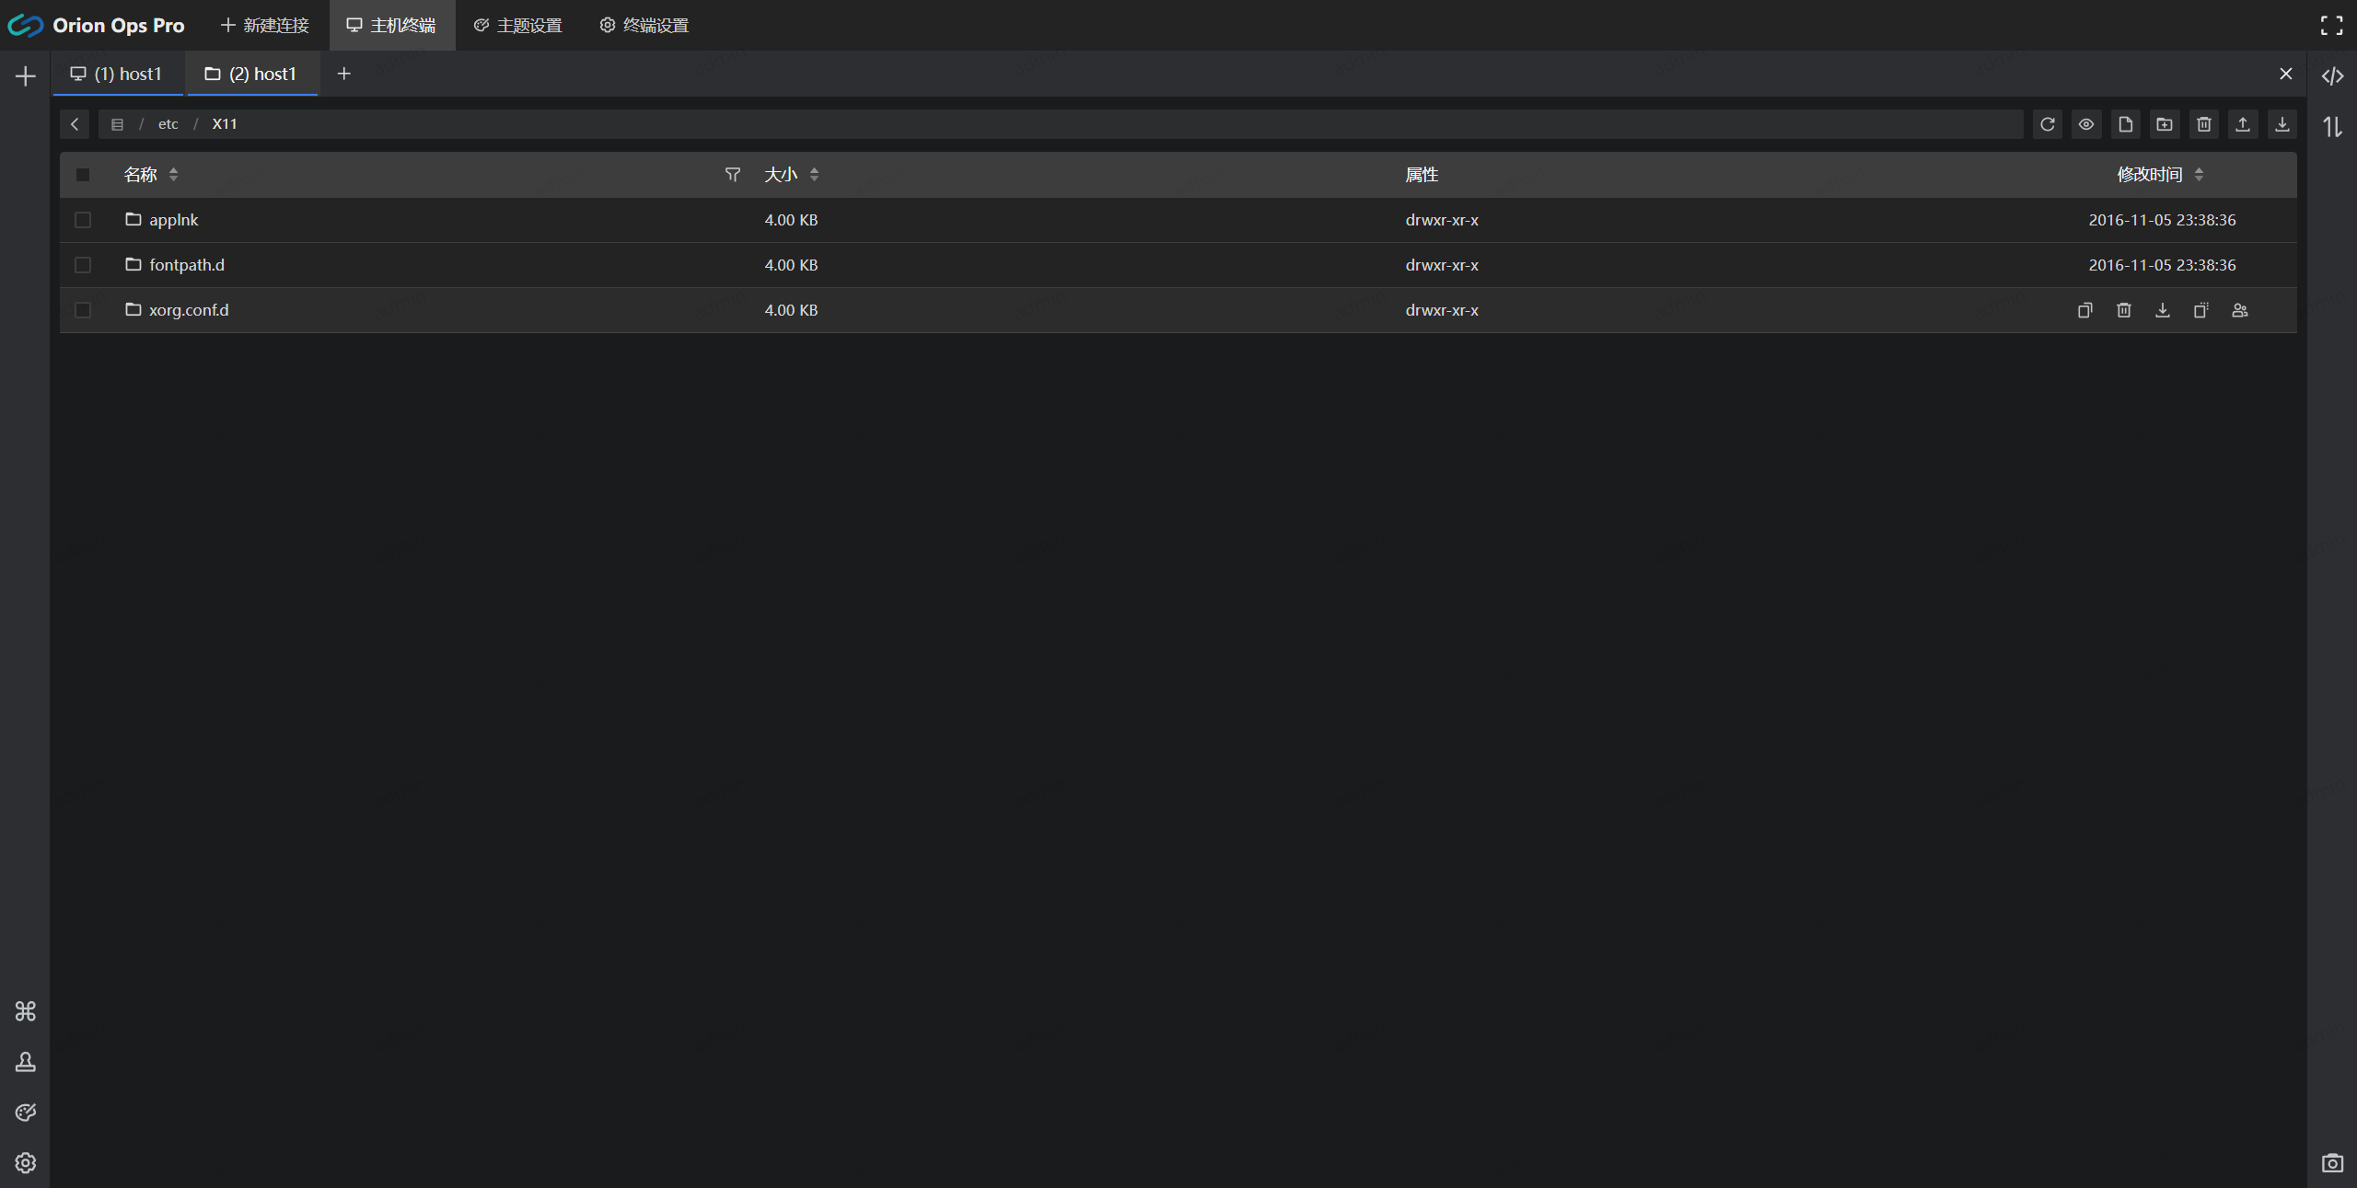The width and height of the screenshot is (2357, 1188).
Task: Check the applnk folder checkbox
Action: coord(83,220)
